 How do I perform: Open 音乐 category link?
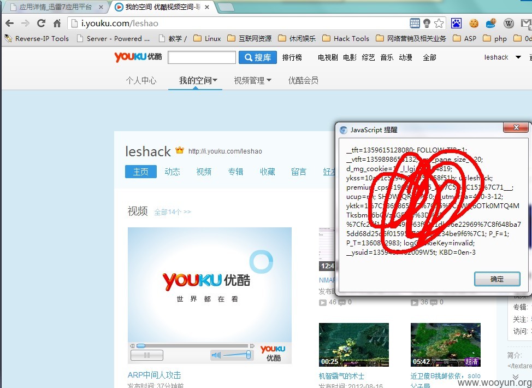coord(387,57)
